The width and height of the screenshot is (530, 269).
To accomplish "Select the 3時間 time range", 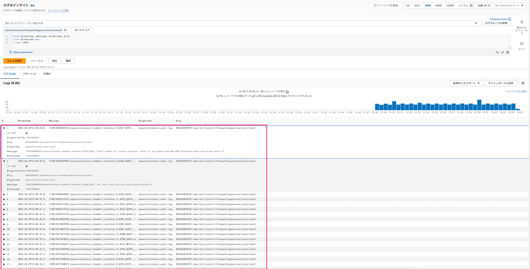I will coord(438,6).
